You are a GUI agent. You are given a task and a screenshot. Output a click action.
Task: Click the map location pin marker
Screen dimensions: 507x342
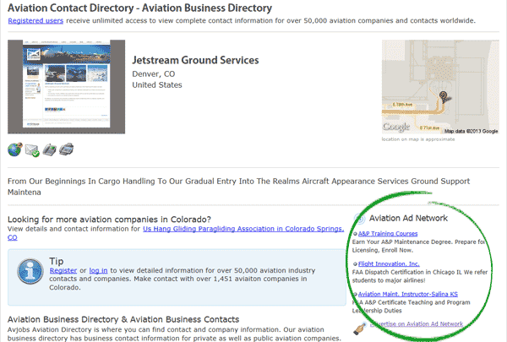point(444,96)
